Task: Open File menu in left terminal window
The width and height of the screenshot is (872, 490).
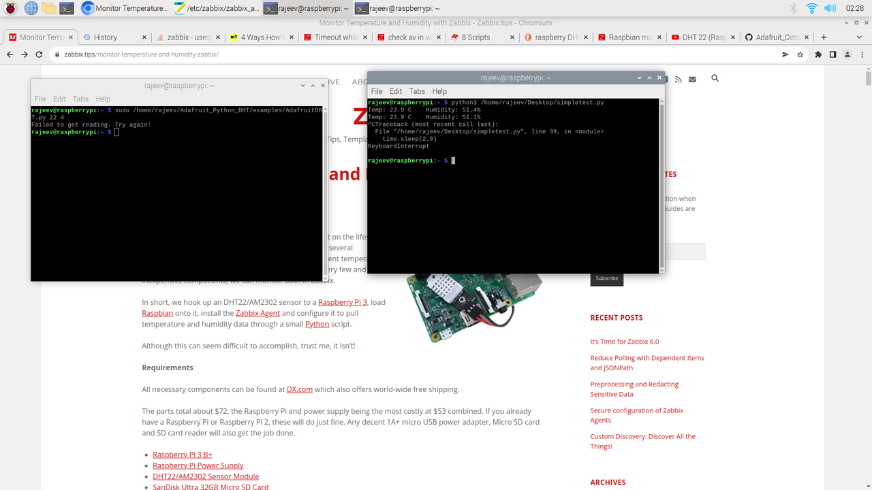Action: 40,99
